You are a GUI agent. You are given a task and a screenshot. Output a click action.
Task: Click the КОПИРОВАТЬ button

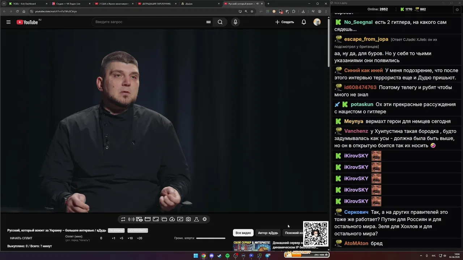click(137, 230)
